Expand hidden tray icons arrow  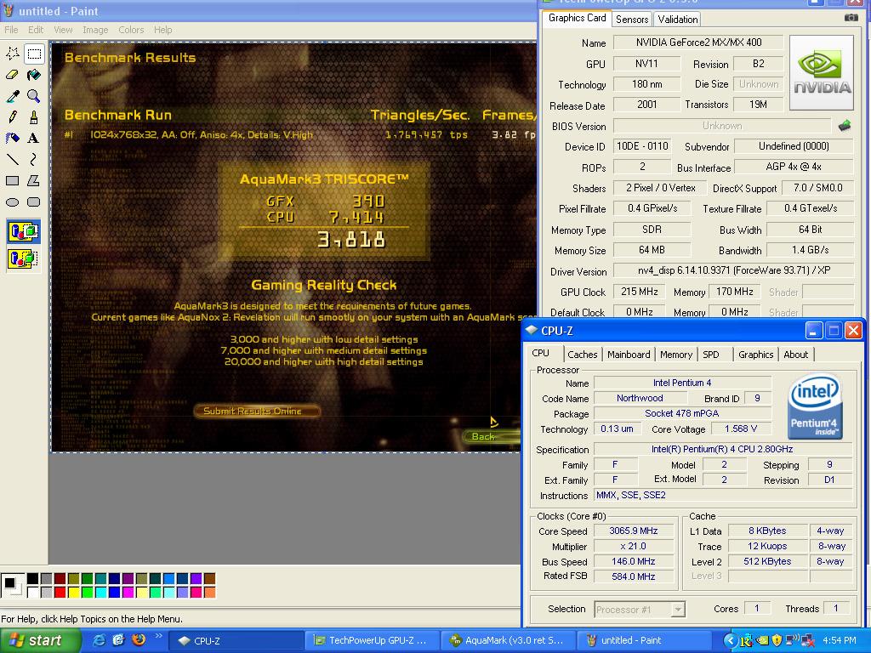[731, 641]
